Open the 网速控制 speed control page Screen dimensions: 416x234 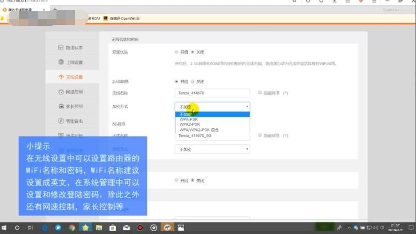click(x=70, y=92)
